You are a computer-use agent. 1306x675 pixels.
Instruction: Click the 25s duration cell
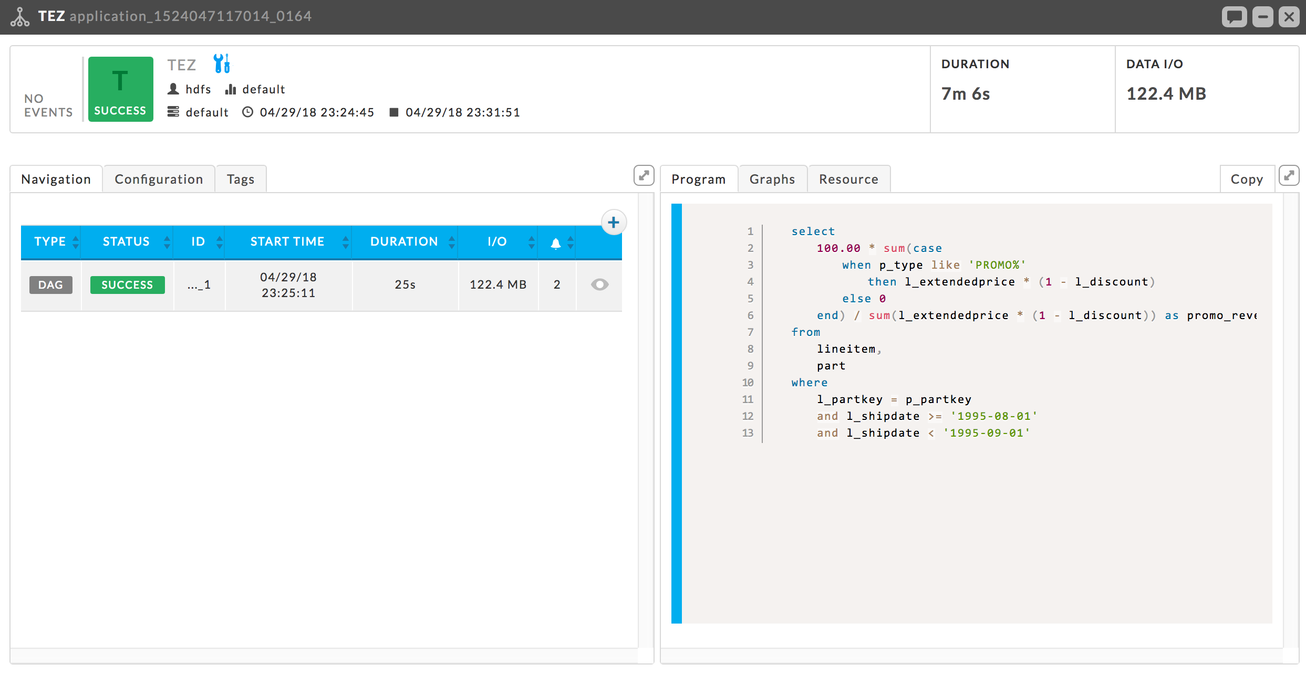click(x=405, y=285)
